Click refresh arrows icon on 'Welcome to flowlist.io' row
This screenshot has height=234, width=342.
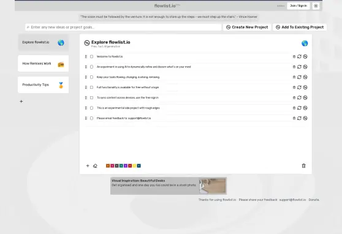[x=299, y=56]
